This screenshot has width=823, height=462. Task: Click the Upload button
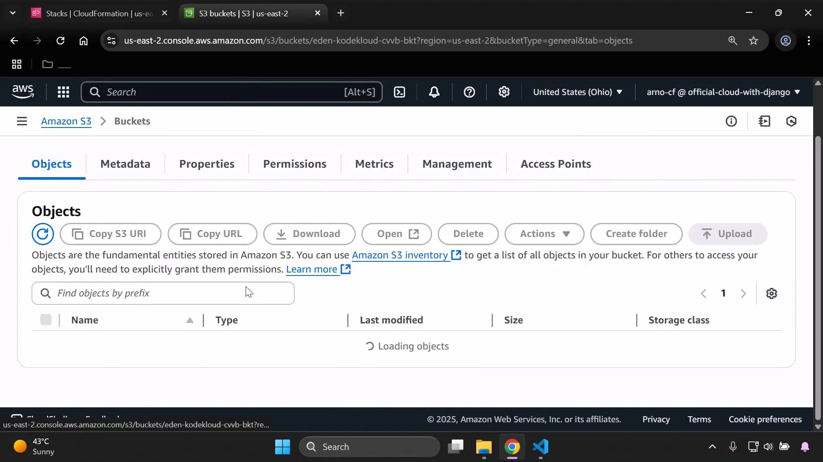[x=727, y=234]
